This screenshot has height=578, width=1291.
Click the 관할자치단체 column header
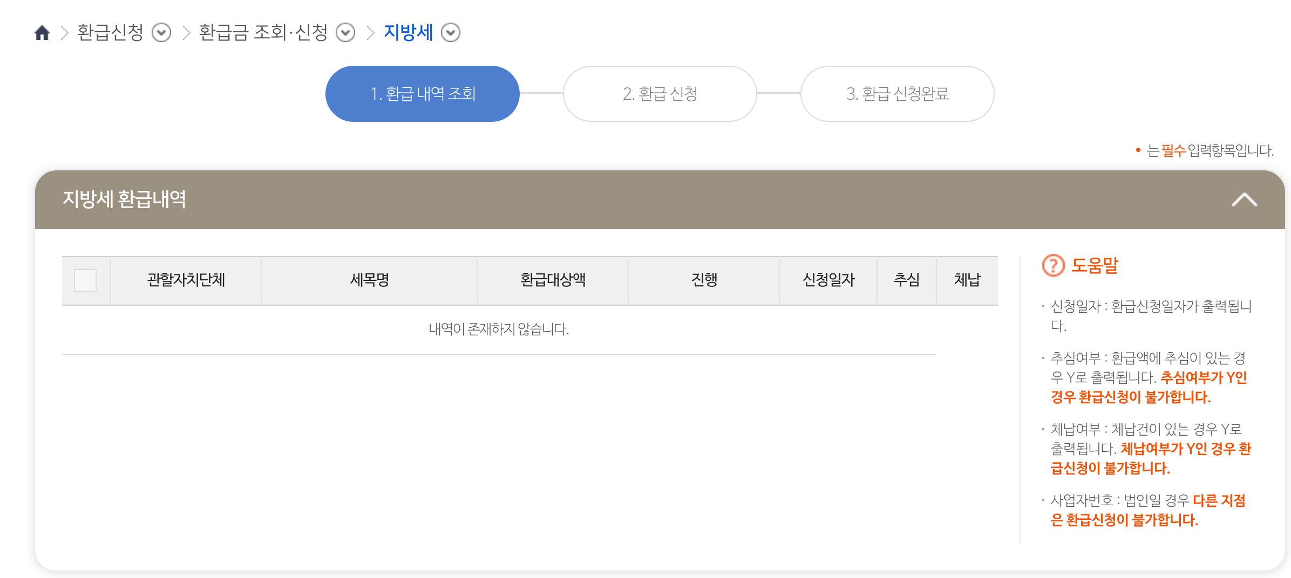(x=185, y=280)
